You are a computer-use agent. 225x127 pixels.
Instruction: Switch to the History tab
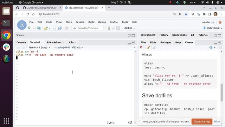[x=164, y=35]
